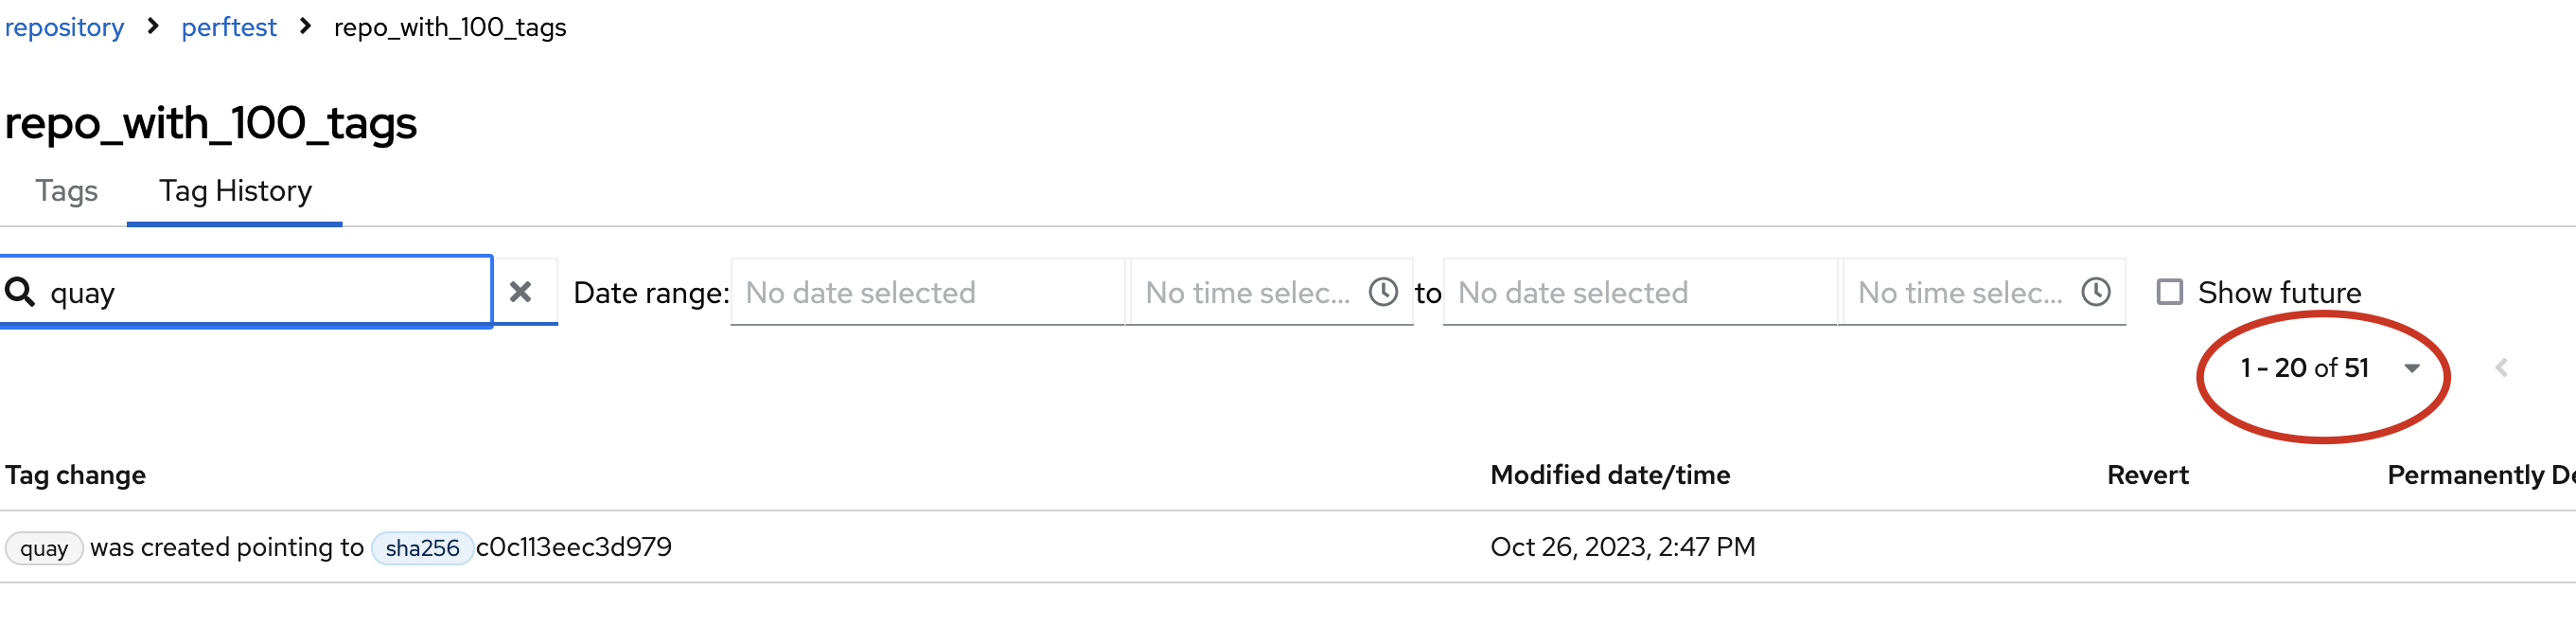The image size is (2576, 644).
Task: Click the quay tag label in the row
Action: click(44, 548)
